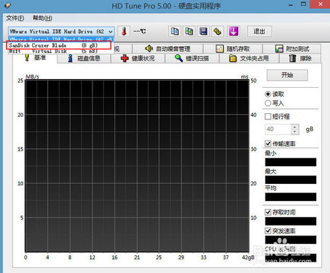Click the purple down-arrow minimize-to-tray icon
330x273 pixels.
tap(234, 32)
